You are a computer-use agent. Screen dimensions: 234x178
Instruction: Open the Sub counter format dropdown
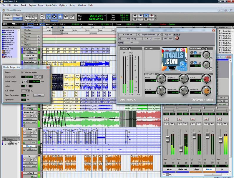click(105, 19)
